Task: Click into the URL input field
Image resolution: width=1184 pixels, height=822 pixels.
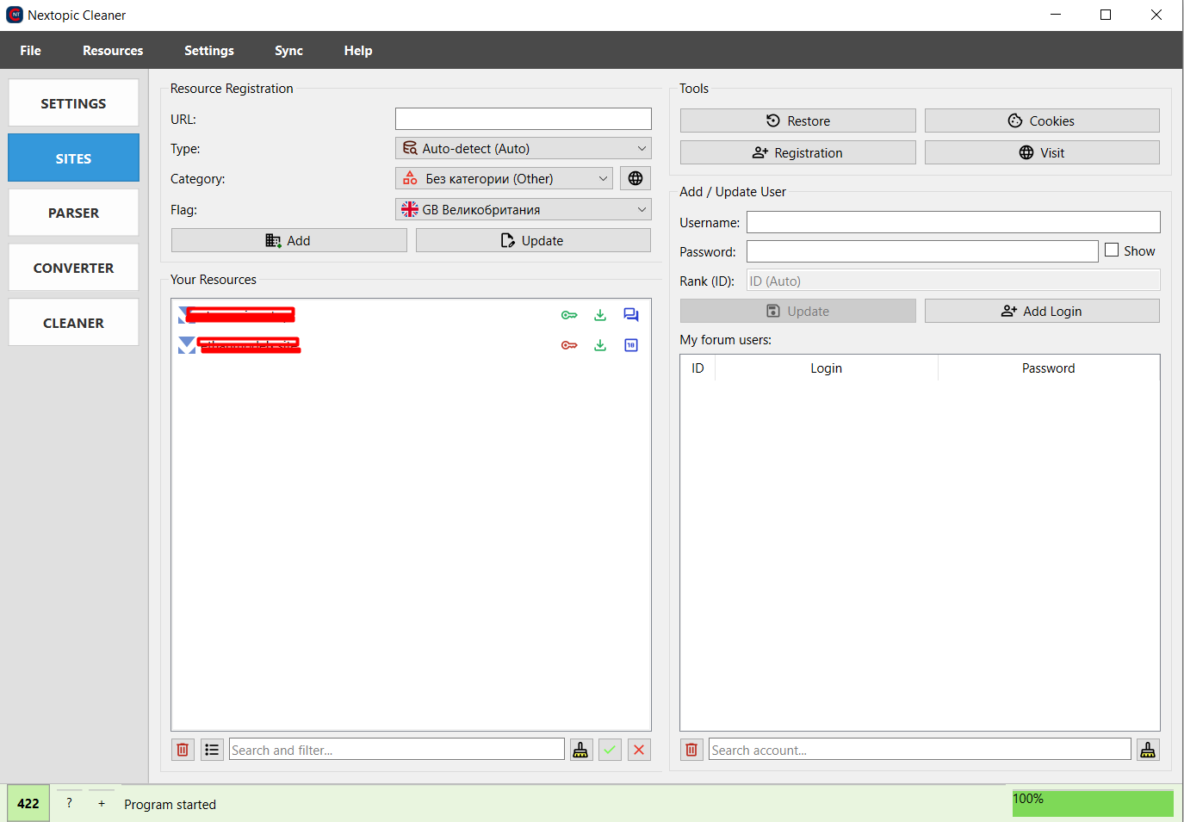Action: [x=523, y=119]
